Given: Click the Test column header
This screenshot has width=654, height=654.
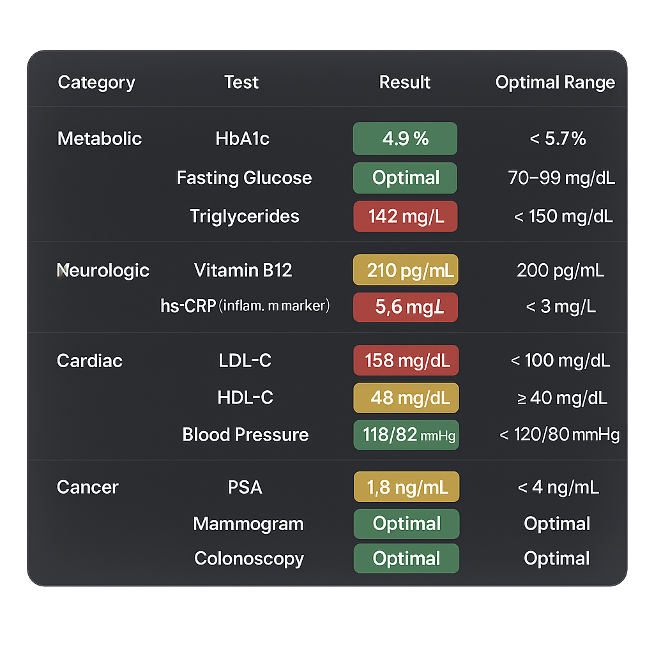Looking at the screenshot, I should (x=241, y=82).
